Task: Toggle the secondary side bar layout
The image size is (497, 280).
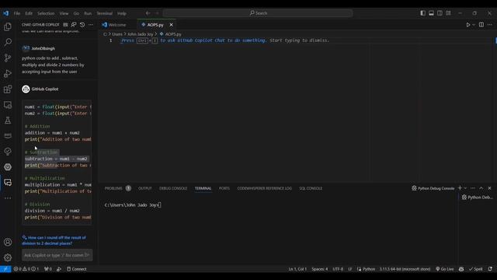Action: click(440, 13)
